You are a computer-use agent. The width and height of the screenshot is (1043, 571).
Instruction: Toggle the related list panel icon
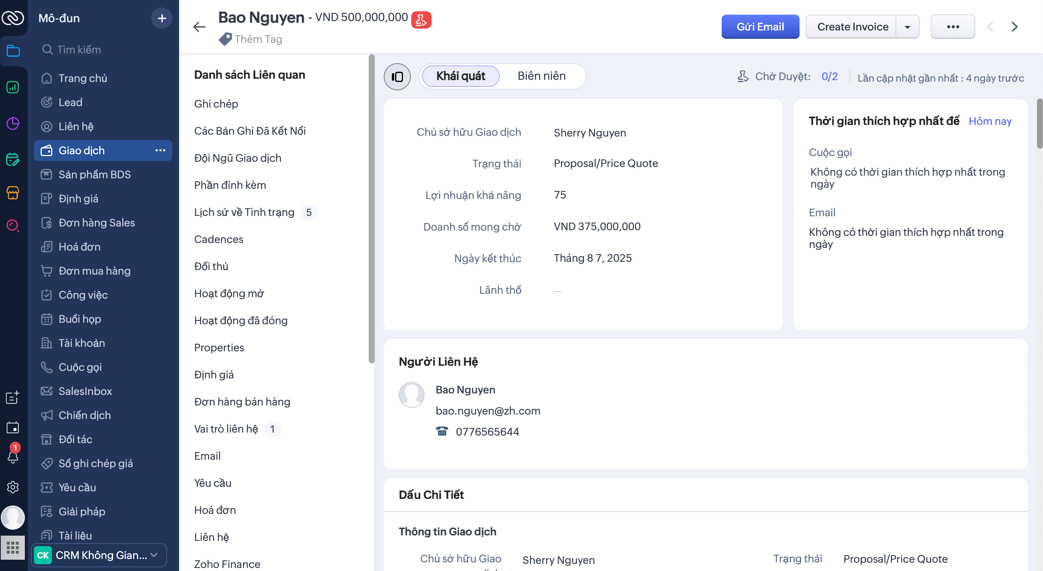coord(397,77)
